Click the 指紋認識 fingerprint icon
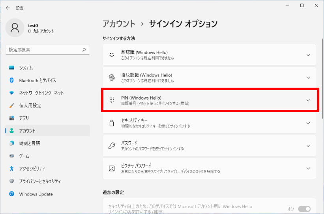 click(x=112, y=77)
